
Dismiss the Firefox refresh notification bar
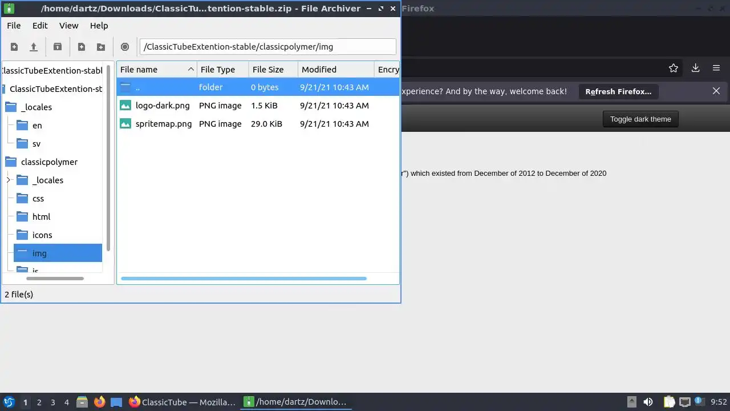click(x=716, y=91)
